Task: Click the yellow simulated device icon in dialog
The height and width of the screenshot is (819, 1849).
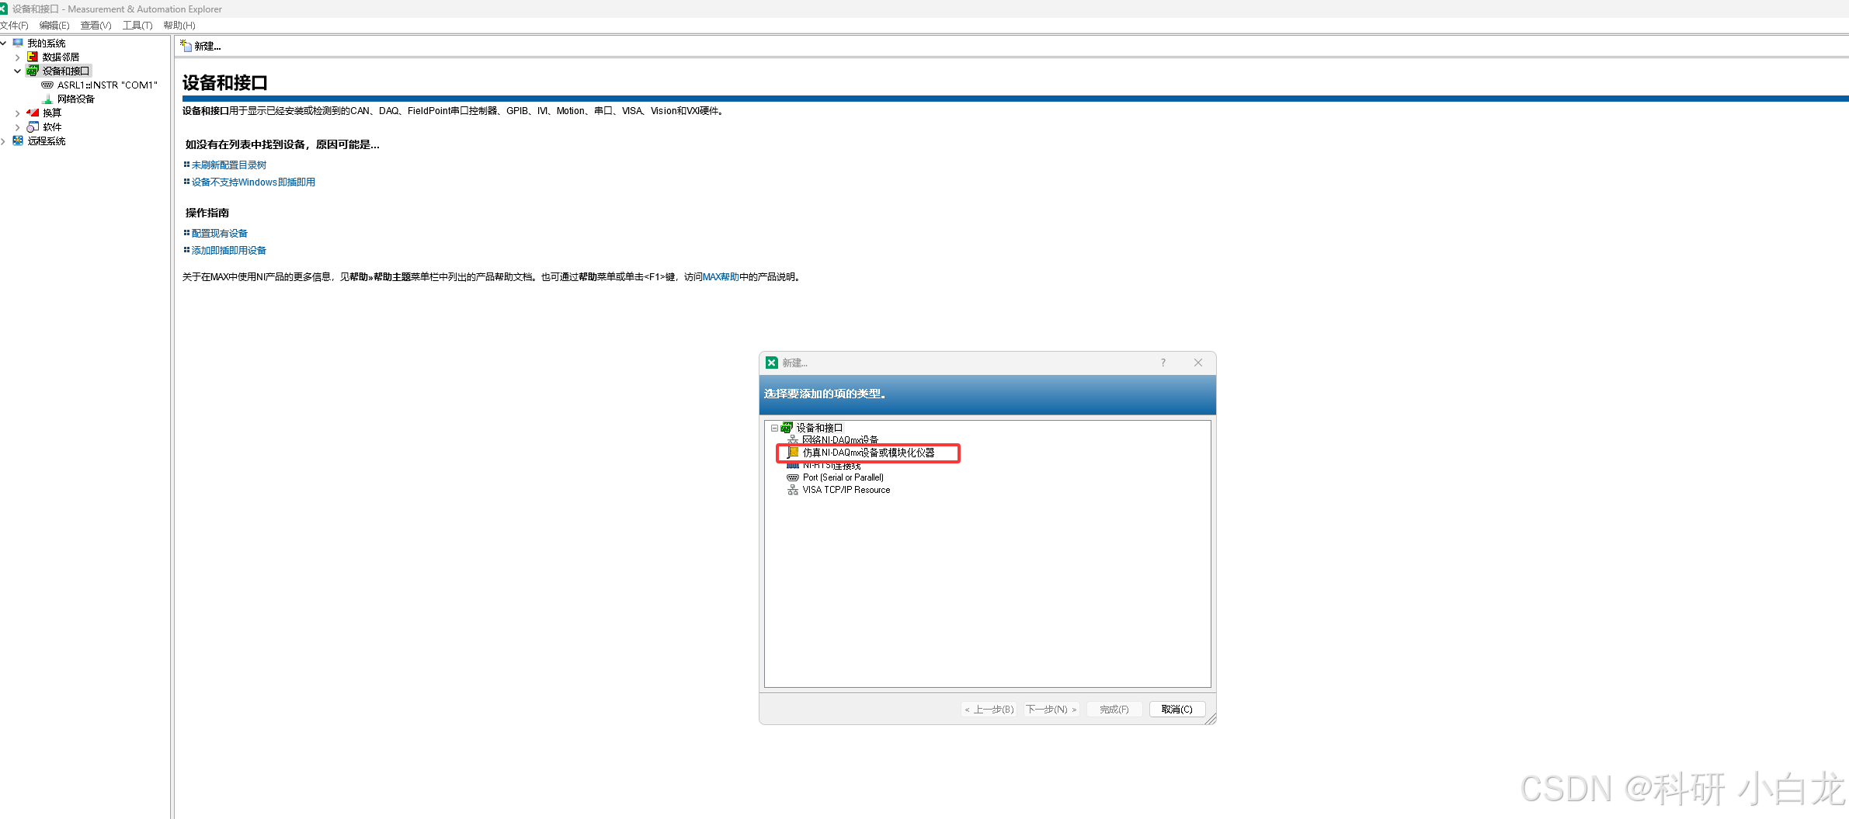Action: 793,453
